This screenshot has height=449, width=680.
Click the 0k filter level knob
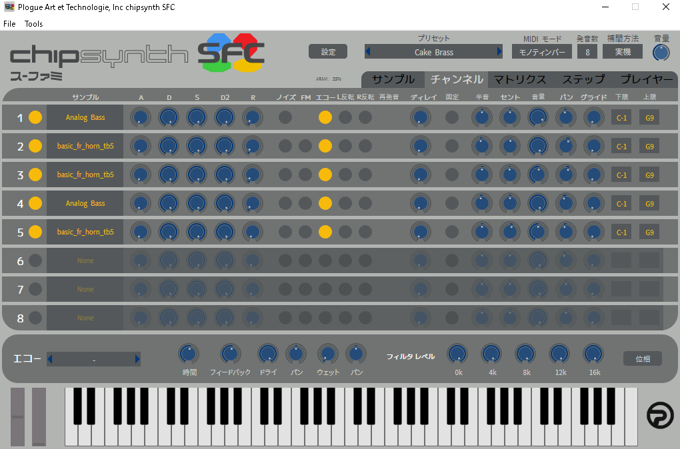457,354
